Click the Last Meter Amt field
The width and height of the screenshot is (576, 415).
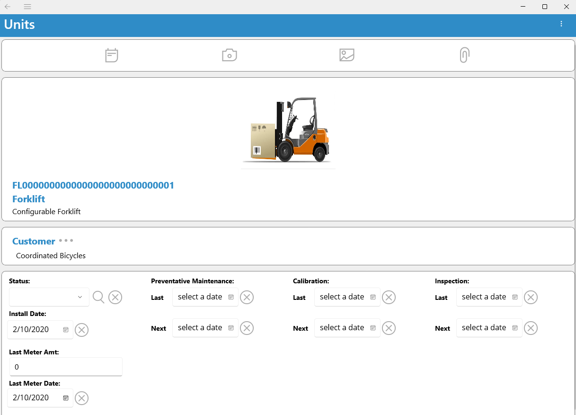(66, 367)
